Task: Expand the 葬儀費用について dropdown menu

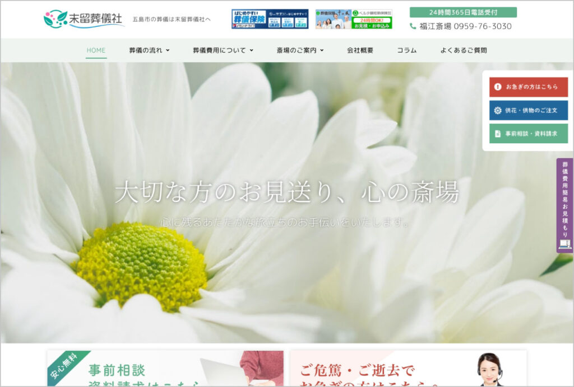Action: coord(223,50)
